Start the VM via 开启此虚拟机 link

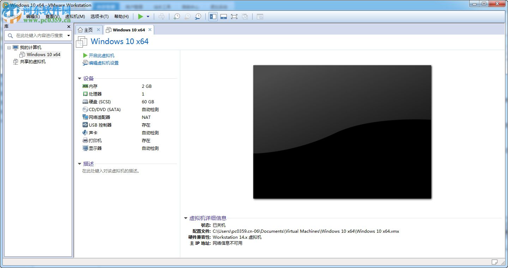[x=102, y=55]
